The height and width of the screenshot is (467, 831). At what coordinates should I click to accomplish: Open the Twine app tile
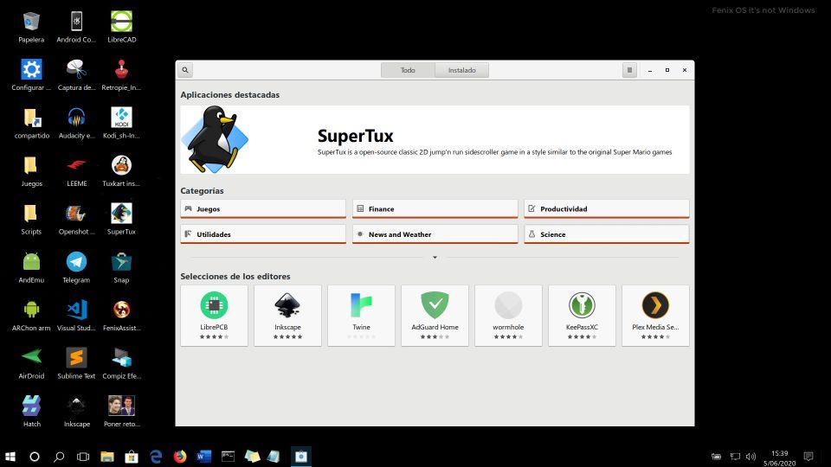[362, 316]
